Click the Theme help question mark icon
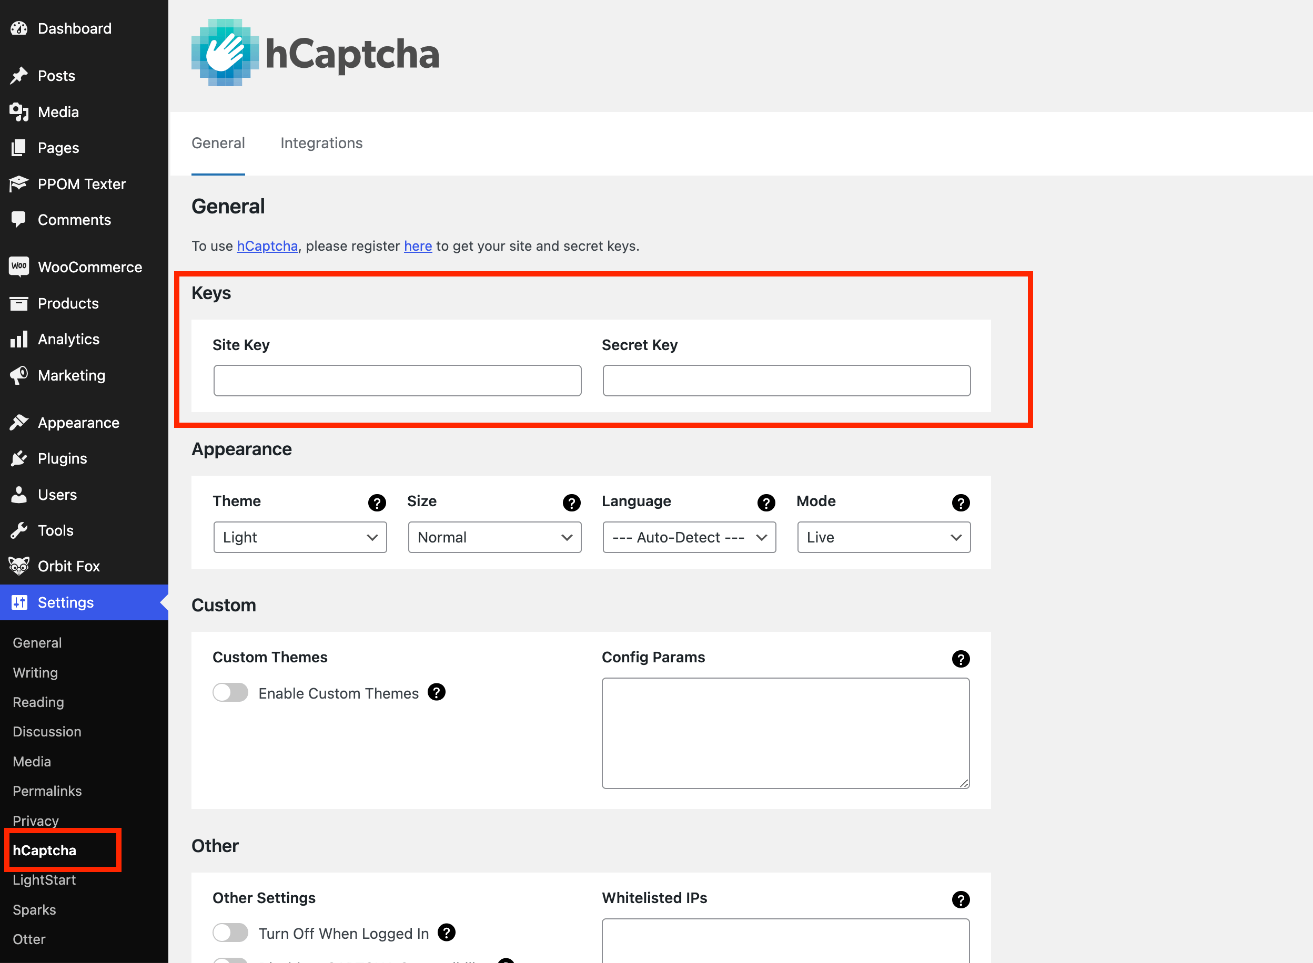The height and width of the screenshot is (963, 1313). [377, 503]
